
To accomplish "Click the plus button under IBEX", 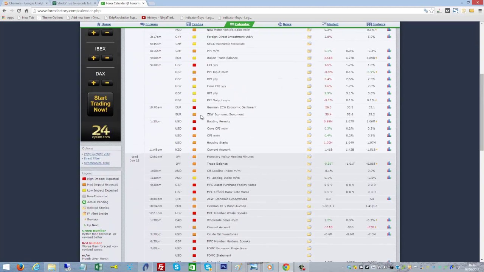I will click(93, 58).
